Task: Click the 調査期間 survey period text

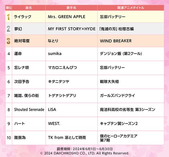Action: coord(84,149)
